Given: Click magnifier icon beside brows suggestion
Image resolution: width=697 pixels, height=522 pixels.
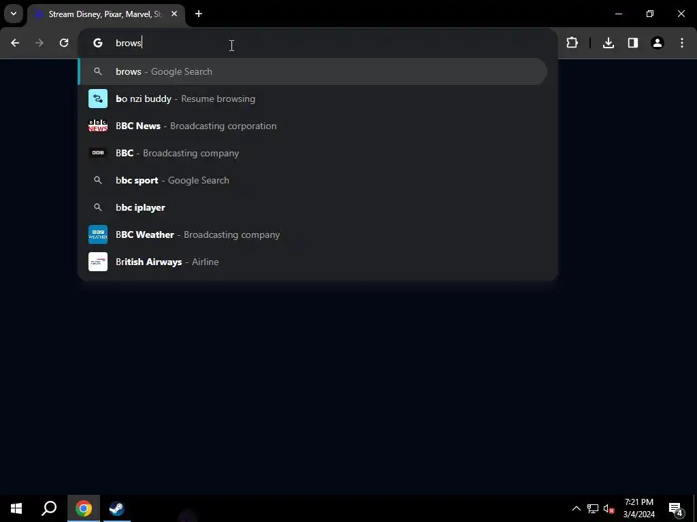Looking at the screenshot, I should (98, 71).
